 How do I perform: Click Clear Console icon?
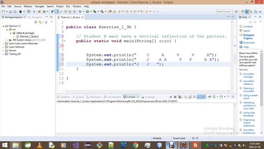(186, 97)
